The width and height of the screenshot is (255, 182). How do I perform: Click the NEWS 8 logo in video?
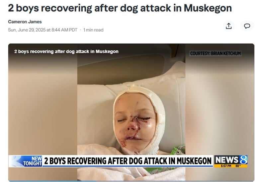231,160
